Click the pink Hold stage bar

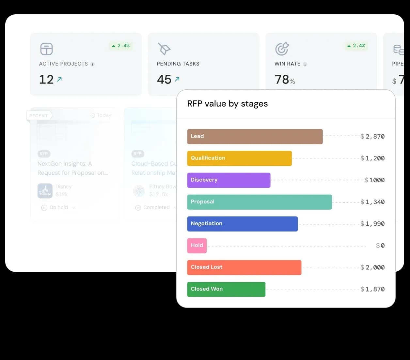click(197, 246)
